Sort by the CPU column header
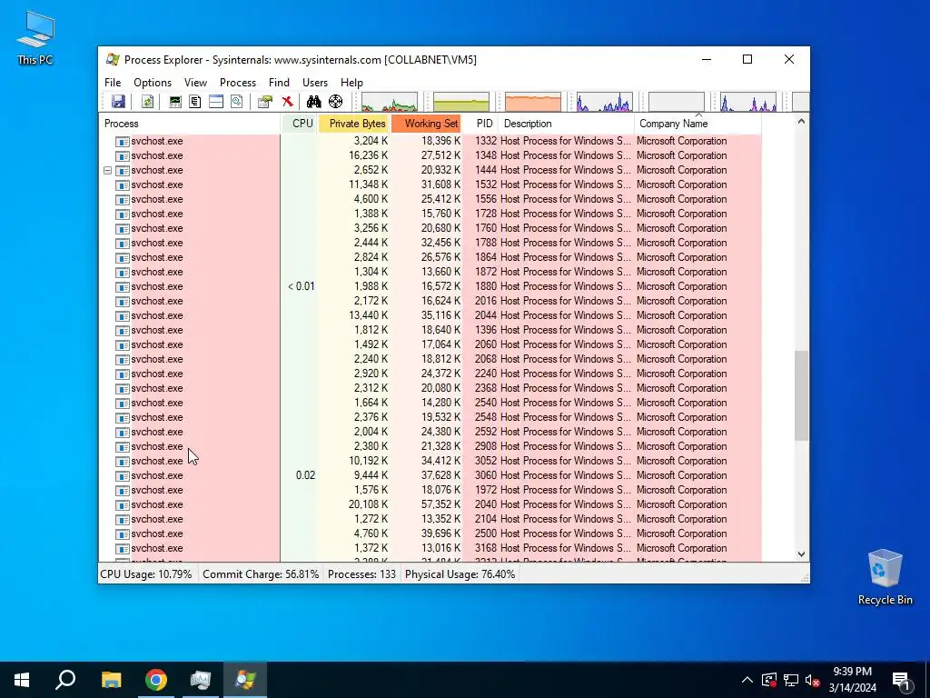Image resolution: width=930 pixels, height=698 pixels. (300, 124)
